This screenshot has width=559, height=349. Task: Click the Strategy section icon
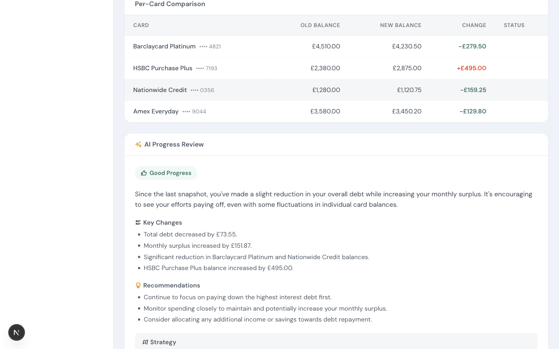point(145,342)
